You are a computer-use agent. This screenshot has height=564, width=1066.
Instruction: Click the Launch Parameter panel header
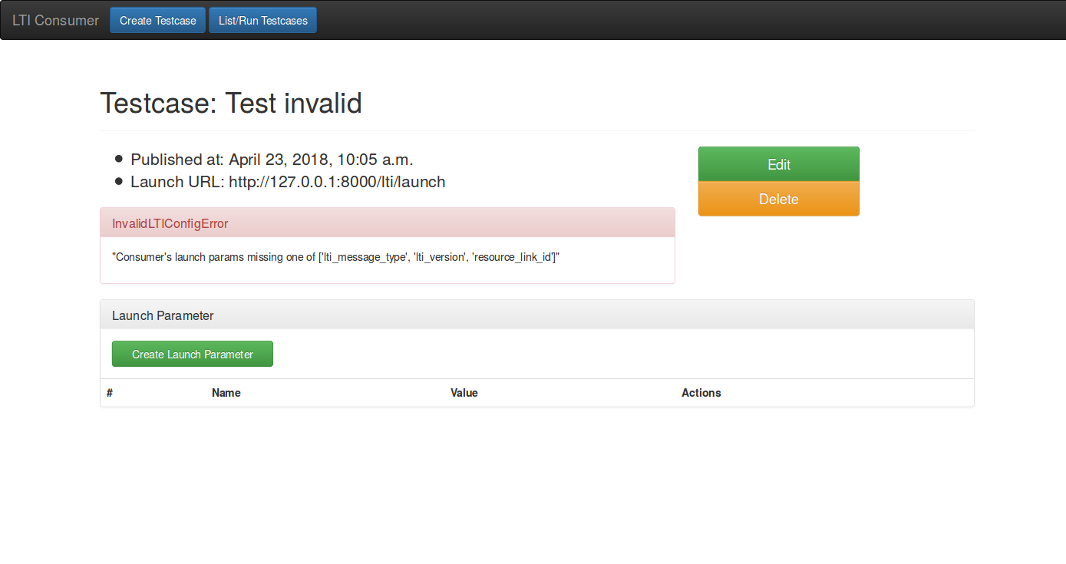(537, 315)
